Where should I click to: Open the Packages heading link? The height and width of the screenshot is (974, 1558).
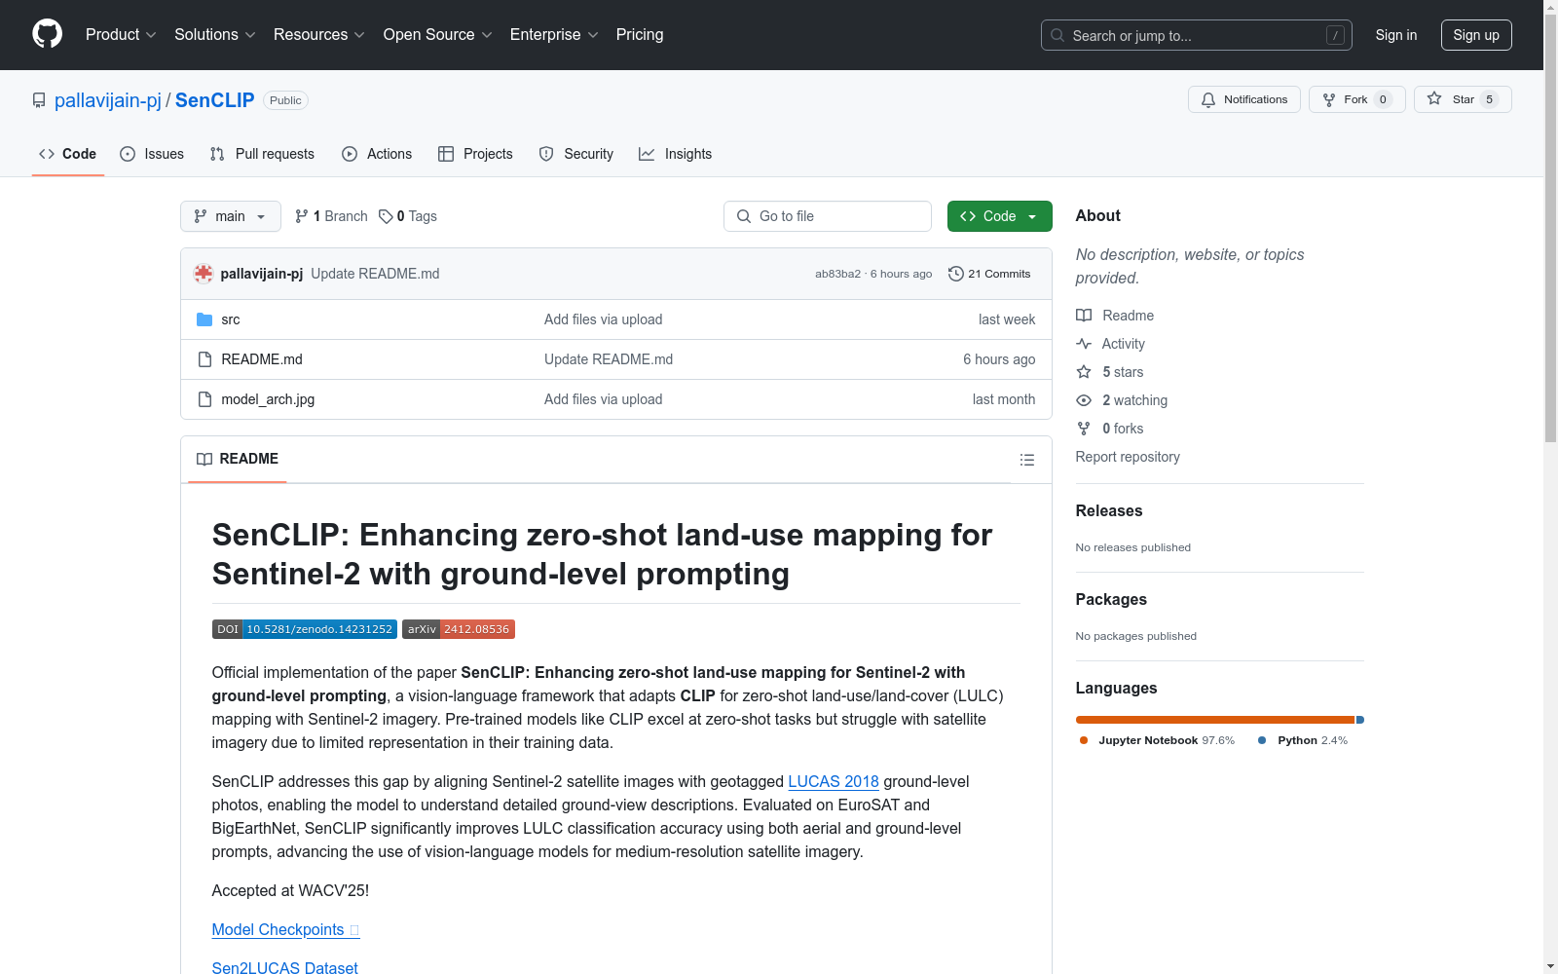[1111, 599]
